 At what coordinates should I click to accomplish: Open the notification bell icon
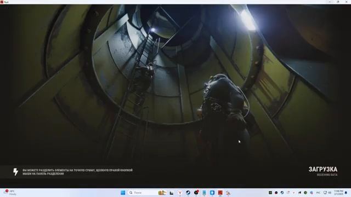(346, 193)
